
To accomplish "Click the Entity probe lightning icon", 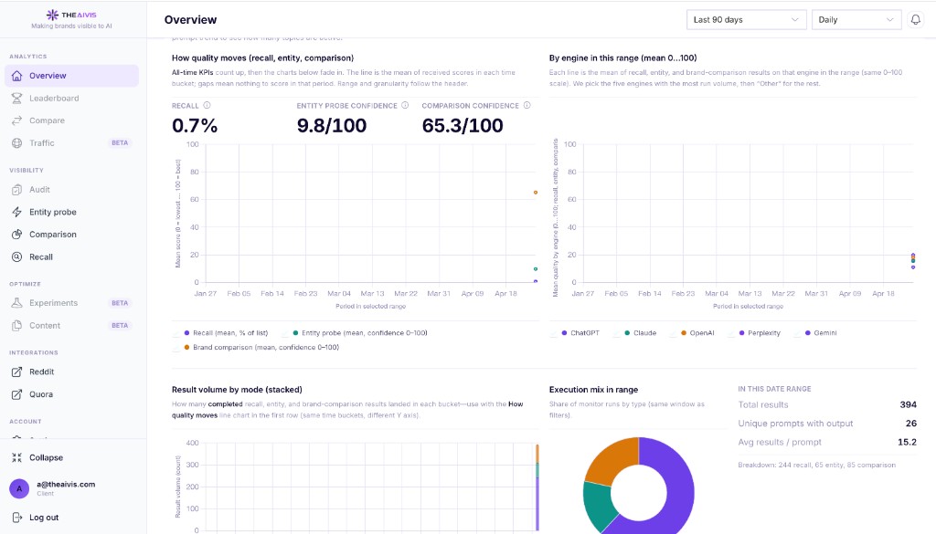I will tap(16, 212).
